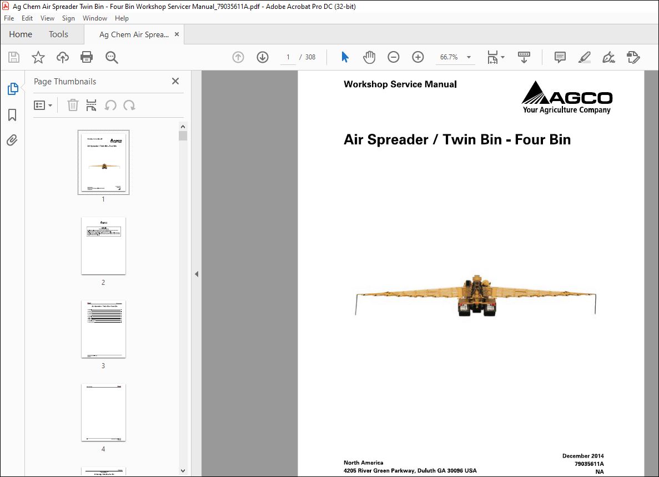
Task: Switch to the Home tab
Action: point(21,34)
